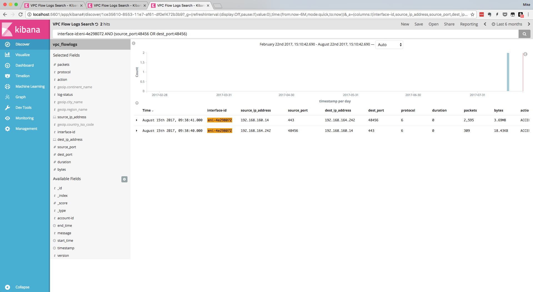Select the account-id available field
Image resolution: width=533 pixels, height=292 pixels.
coord(66,218)
